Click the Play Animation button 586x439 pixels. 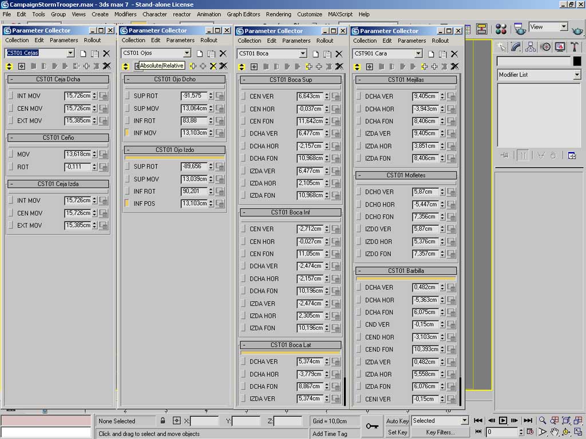pyautogui.click(x=503, y=420)
